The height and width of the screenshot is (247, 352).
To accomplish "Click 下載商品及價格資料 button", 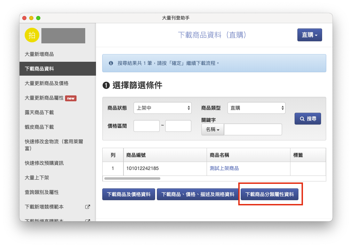I will tap(128, 194).
